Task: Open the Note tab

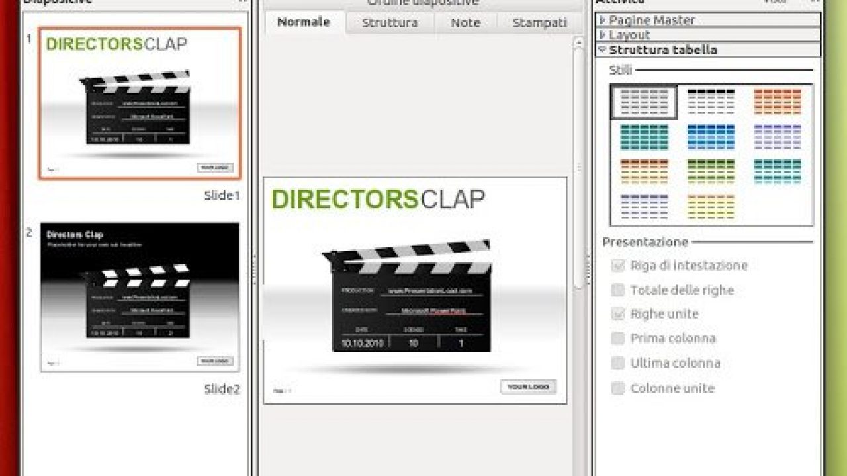Action: 465,22
